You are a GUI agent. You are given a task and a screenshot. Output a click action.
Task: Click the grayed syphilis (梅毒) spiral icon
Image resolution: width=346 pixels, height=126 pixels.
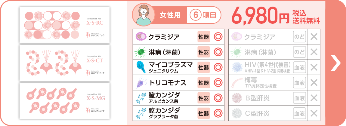(237, 83)
